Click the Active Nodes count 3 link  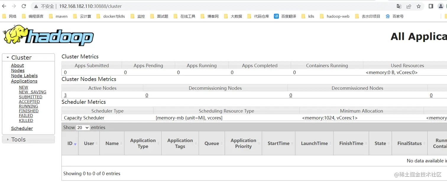(x=65, y=95)
